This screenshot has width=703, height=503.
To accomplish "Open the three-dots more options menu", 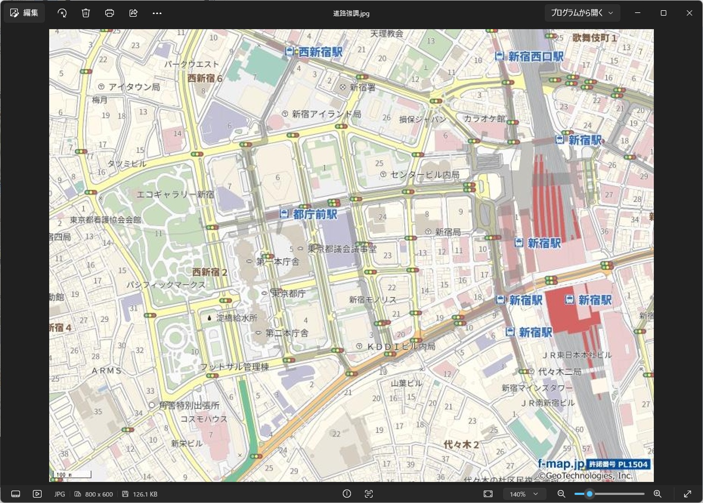I will tap(157, 13).
